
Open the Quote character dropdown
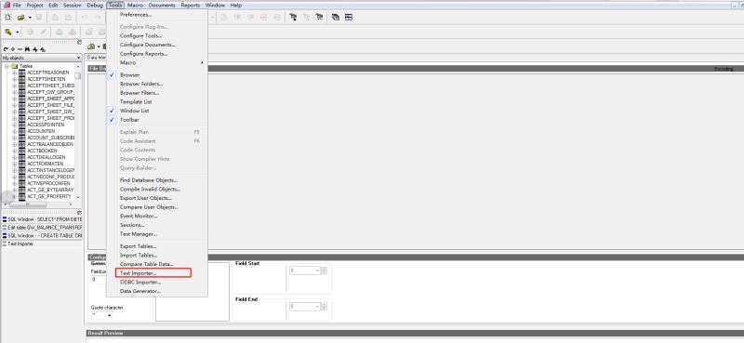[x=110, y=315]
